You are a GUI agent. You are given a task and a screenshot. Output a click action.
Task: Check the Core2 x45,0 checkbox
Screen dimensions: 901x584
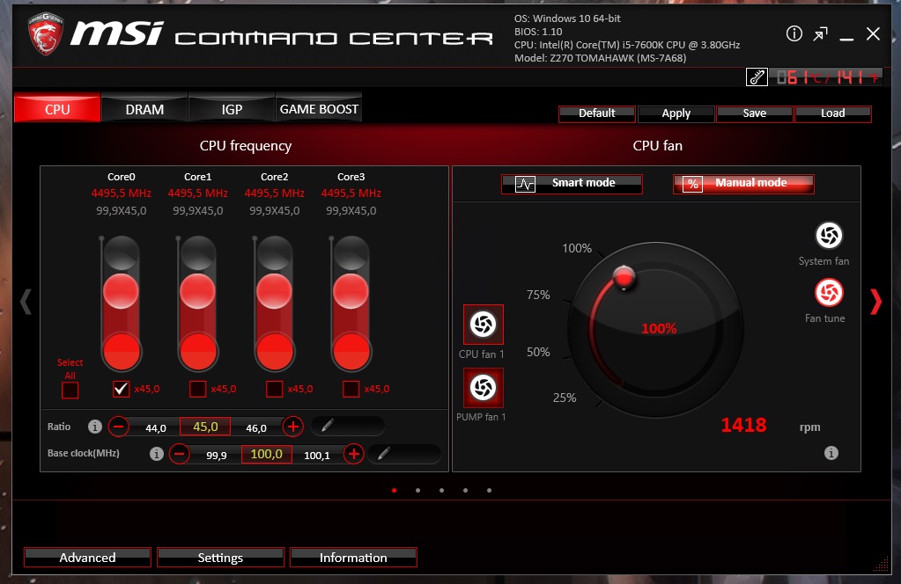[275, 389]
